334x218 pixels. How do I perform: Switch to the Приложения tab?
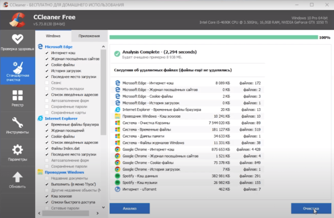[x=89, y=36]
